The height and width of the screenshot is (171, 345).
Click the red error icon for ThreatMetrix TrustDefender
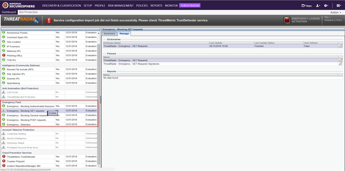click(x=4, y=157)
